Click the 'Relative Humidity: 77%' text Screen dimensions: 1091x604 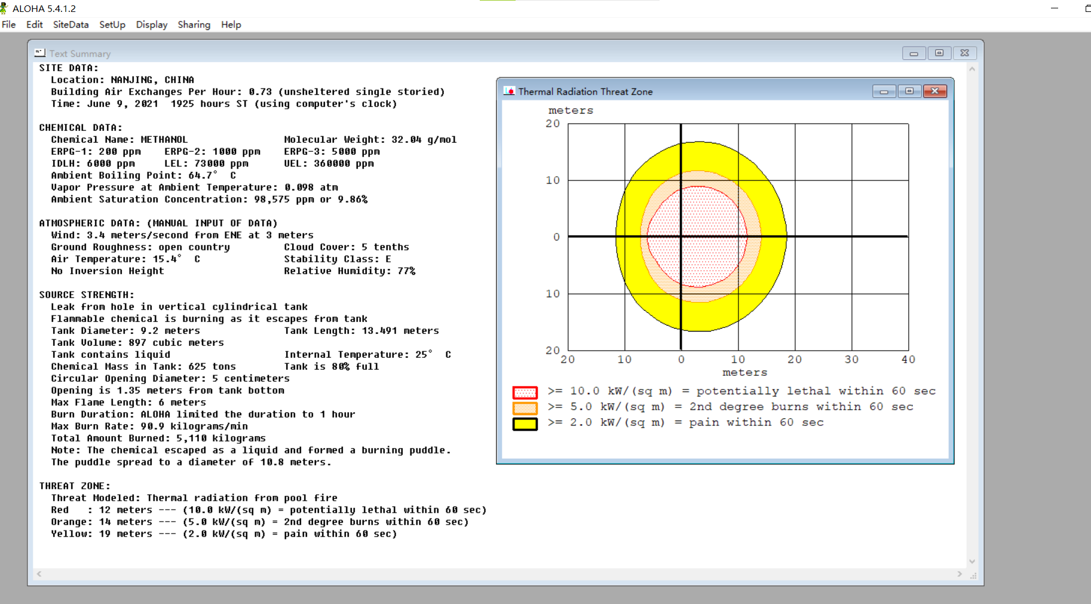coord(350,271)
